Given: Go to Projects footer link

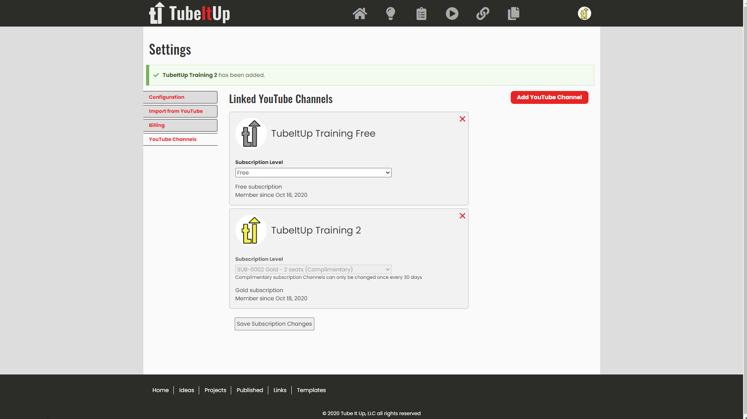Looking at the screenshot, I should (215, 390).
